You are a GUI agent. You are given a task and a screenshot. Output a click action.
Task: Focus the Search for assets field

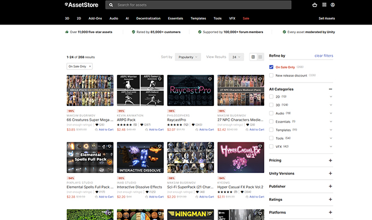(199, 5)
